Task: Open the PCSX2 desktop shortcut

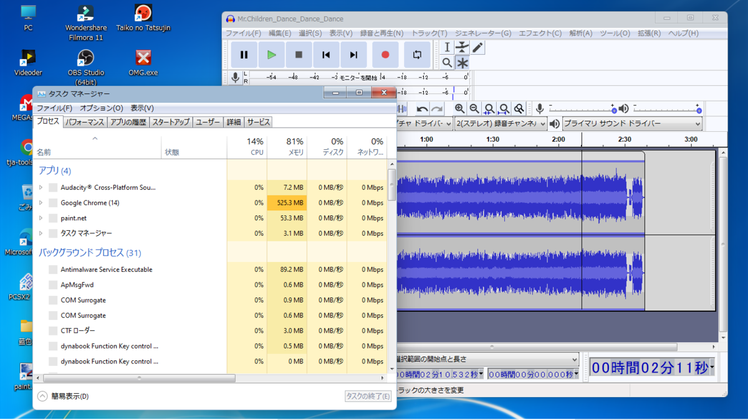Action: (25, 286)
